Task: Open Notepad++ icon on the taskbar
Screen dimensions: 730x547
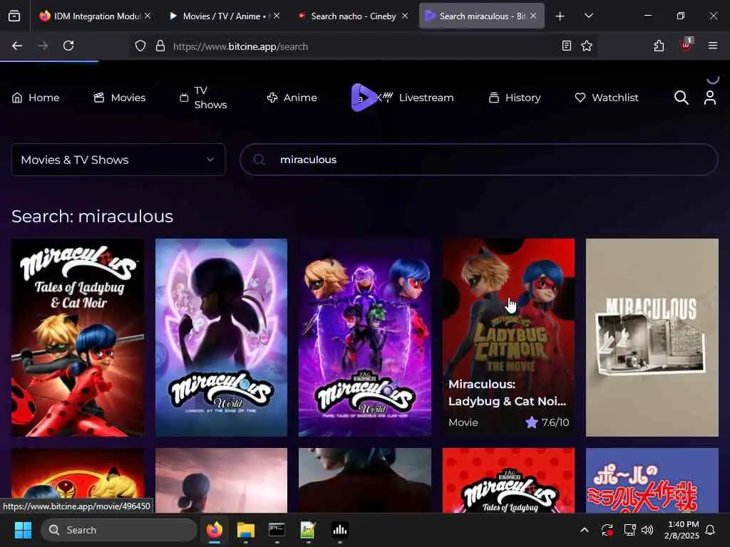Action: [x=308, y=530]
